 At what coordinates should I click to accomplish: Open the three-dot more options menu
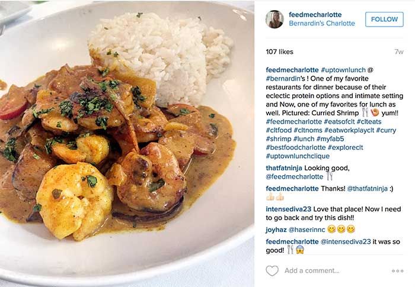[398, 271]
